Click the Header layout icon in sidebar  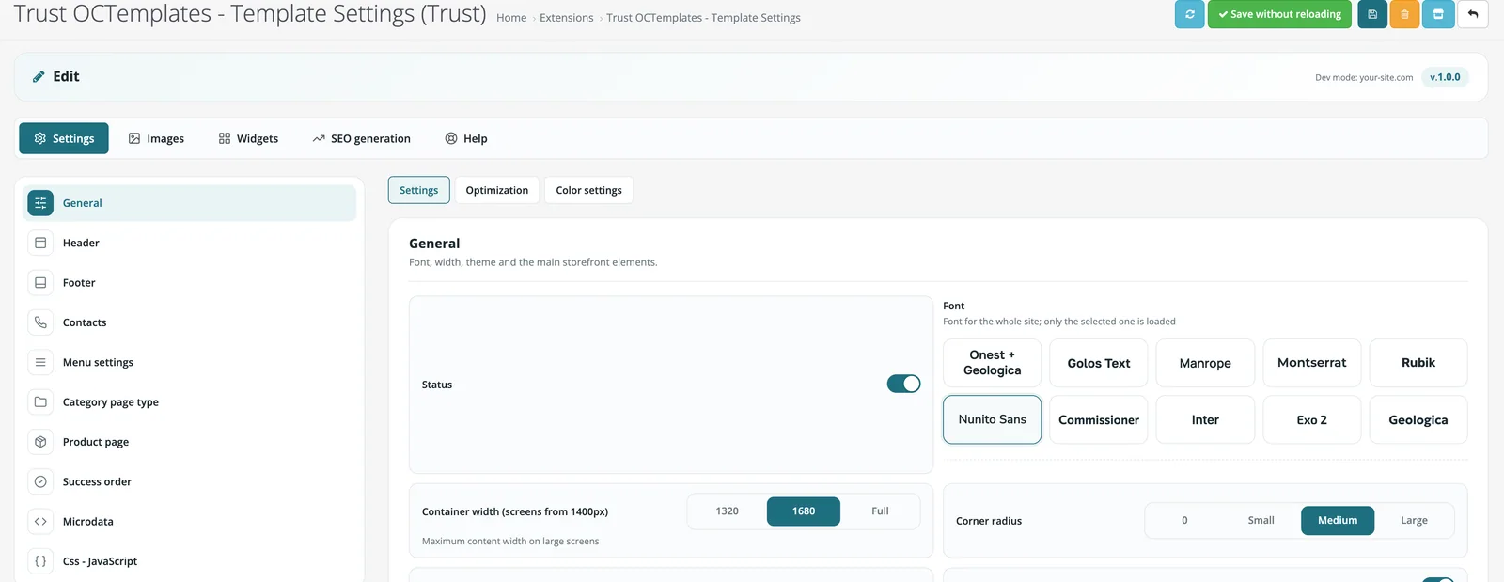[40, 243]
